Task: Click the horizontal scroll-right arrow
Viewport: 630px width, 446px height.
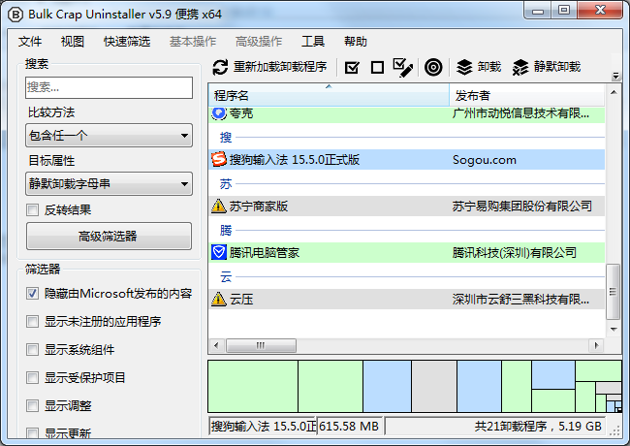Action: tap(596, 345)
